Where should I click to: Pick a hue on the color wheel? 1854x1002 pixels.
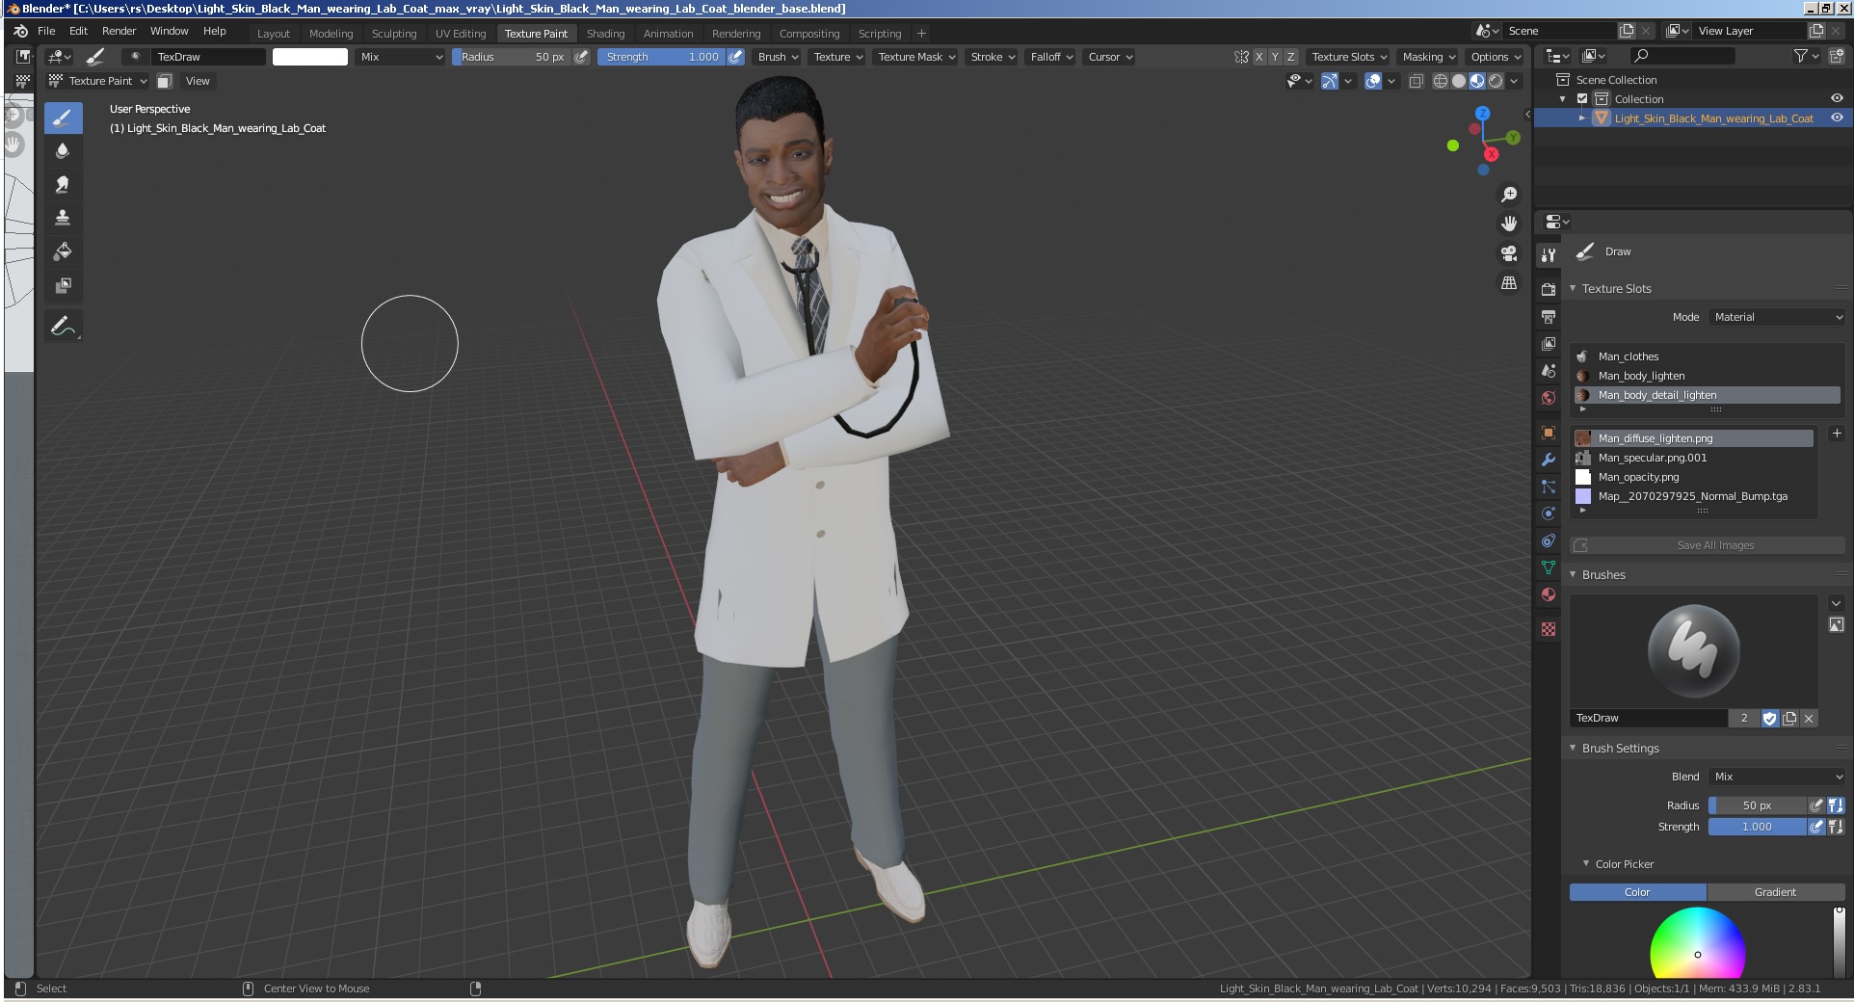click(x=1698, y=944)
